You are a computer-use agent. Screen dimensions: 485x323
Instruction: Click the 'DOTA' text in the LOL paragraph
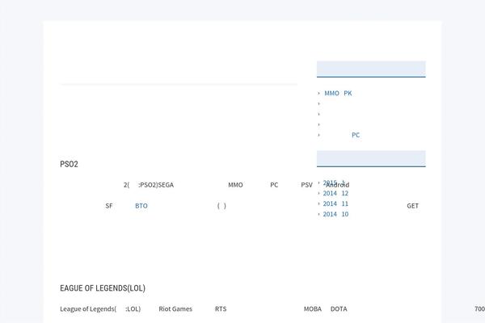click(x=339, y=308)
